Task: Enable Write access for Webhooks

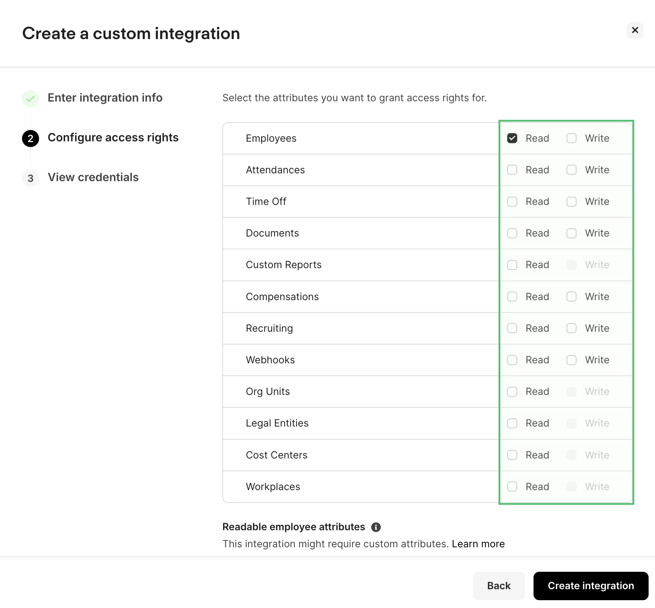Action: [571, 360]
